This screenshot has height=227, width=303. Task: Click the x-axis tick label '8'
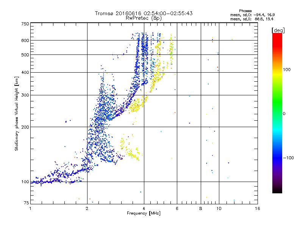201,208
